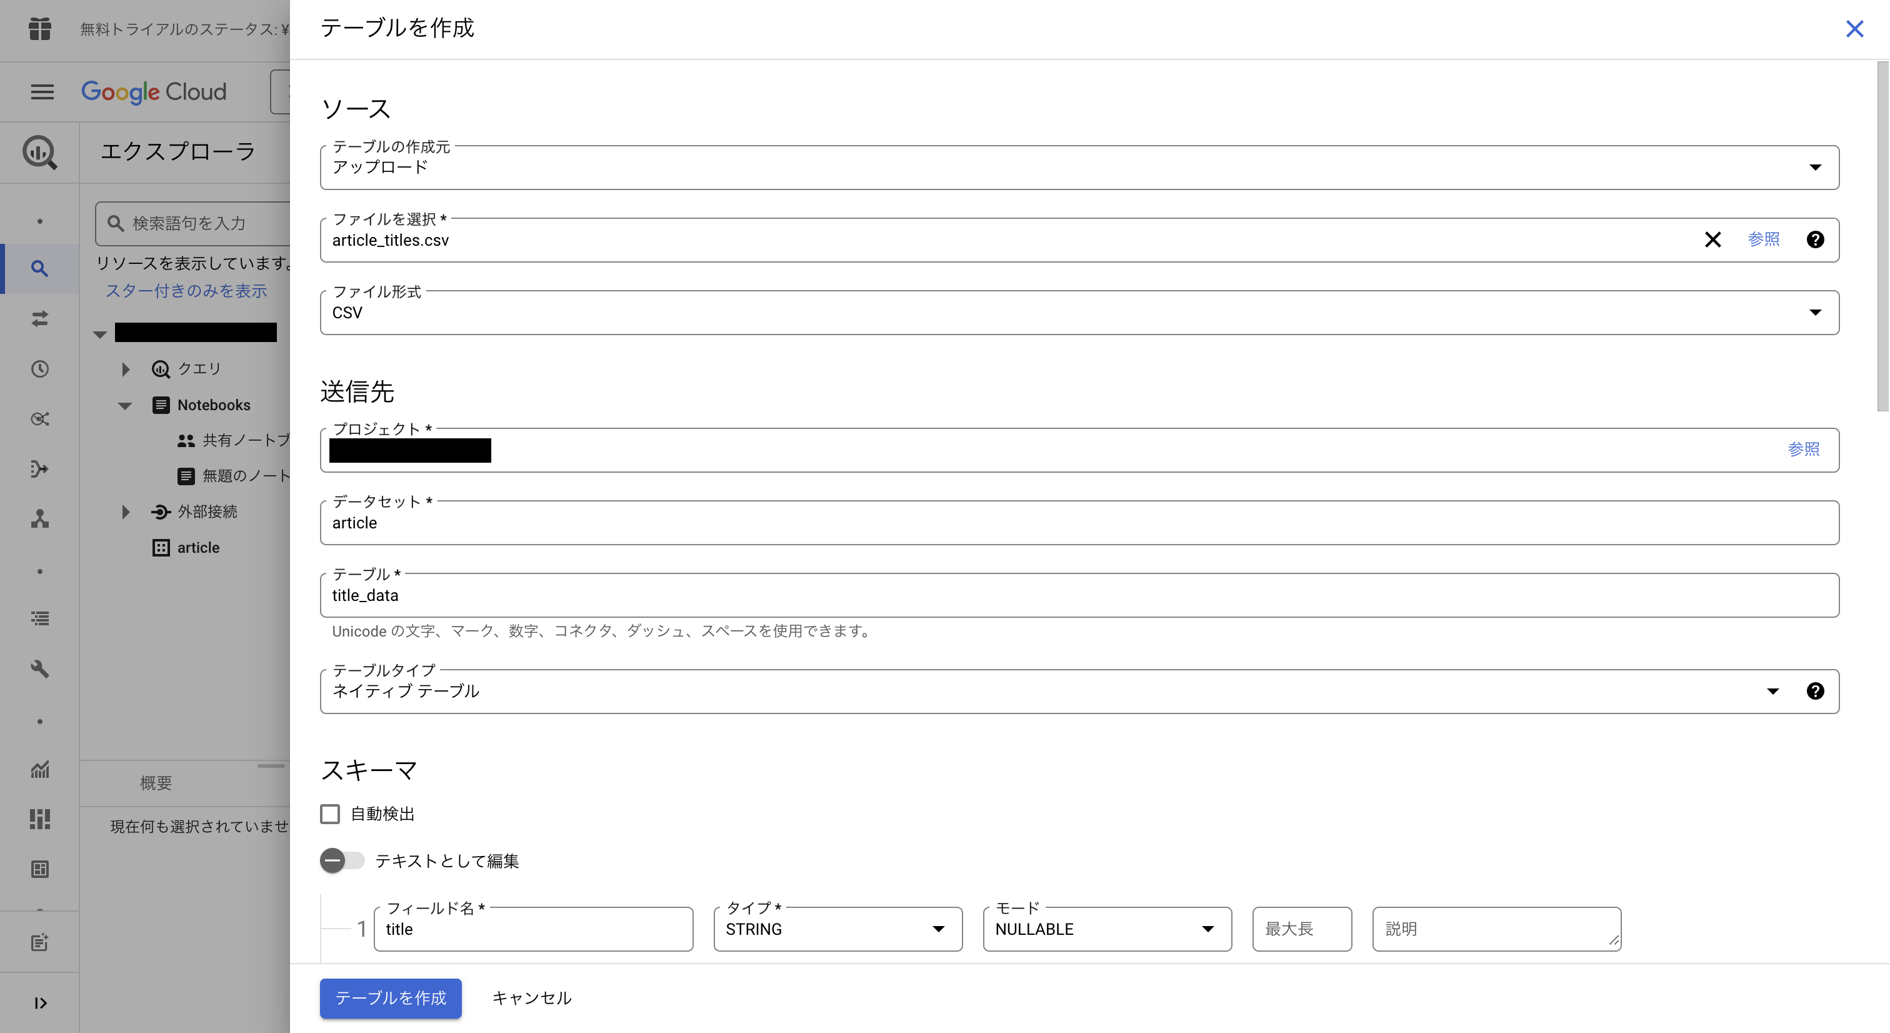1890x1033 pixels.
Task: Open the scheduled queries clock icon
Action: tap(39, 368)
